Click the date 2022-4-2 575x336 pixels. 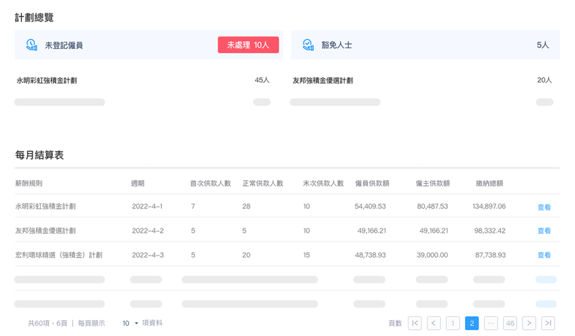pyautogui.click(x=148, y=230)
